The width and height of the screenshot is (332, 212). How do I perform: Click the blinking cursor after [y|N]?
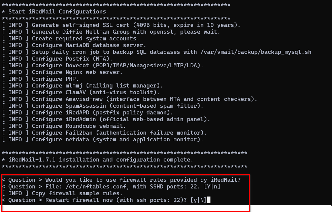(208, 200)
